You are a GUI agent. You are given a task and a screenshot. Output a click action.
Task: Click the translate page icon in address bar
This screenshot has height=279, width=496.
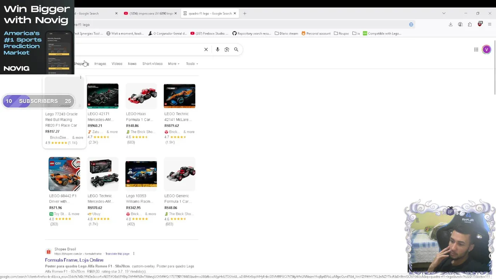point(411,24)
